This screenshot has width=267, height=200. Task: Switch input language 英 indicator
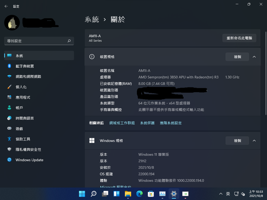point(228,194)
